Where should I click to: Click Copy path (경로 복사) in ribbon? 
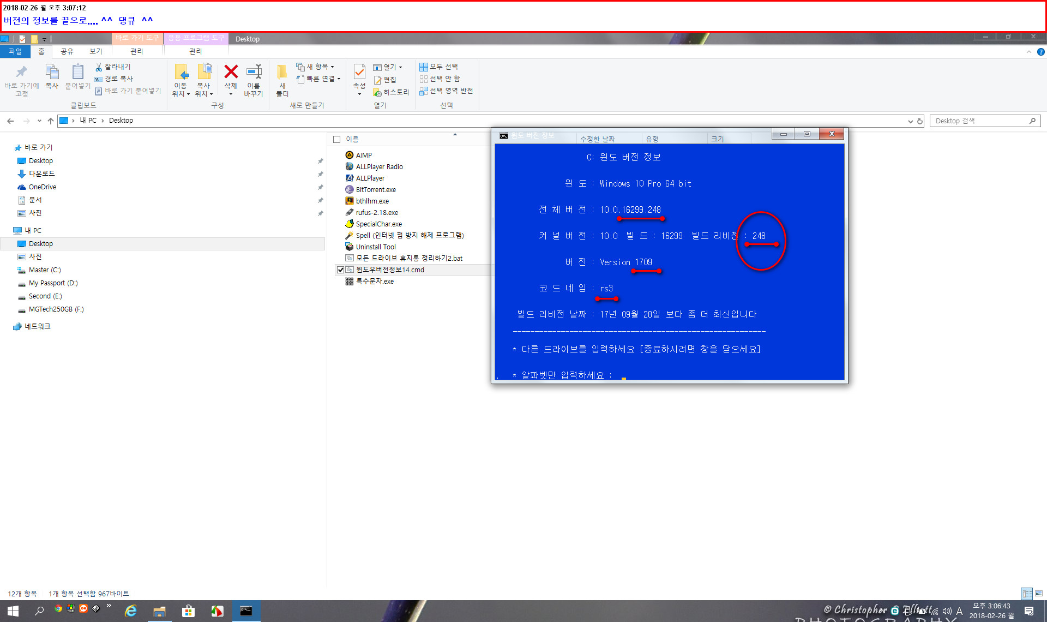(x=114, y=79)
